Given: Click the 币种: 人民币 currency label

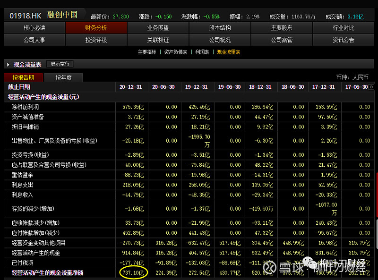Looking at the screenshot, I should [x=352, y=77].
